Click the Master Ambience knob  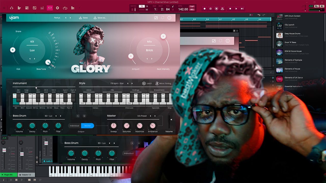(153, 125)
